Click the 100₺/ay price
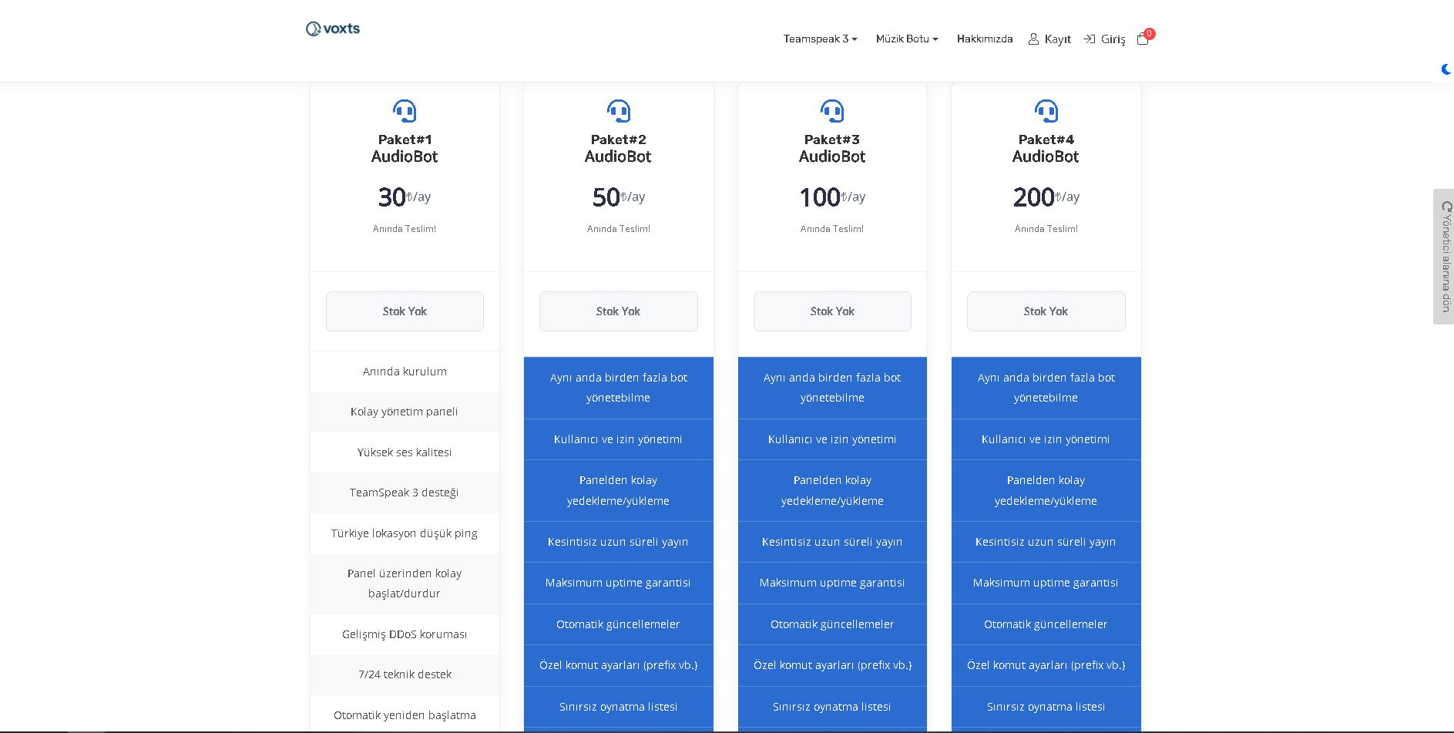This screenshot has width=1454, height=733. point(832,197)
